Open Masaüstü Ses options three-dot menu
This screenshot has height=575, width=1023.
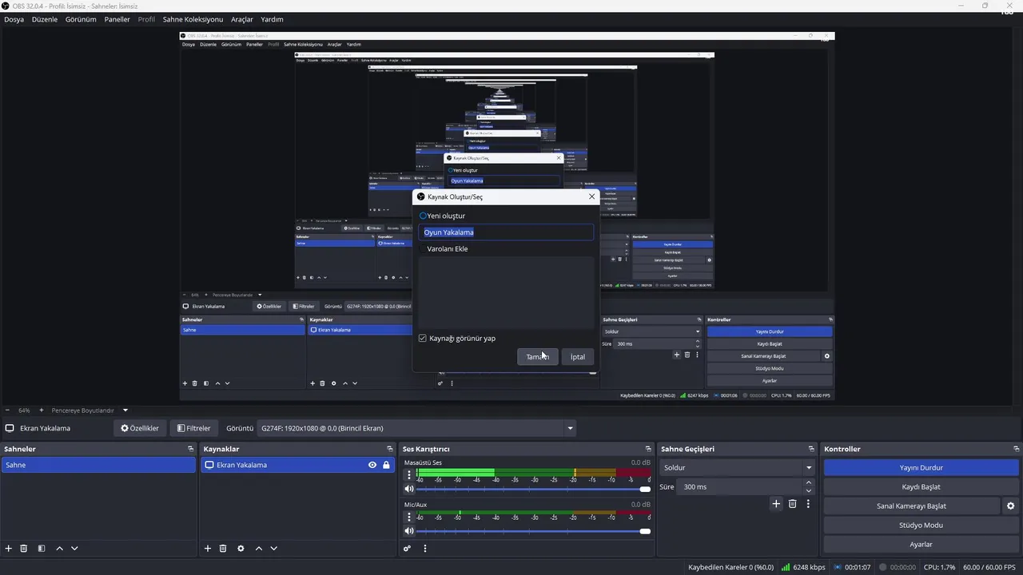409,474
